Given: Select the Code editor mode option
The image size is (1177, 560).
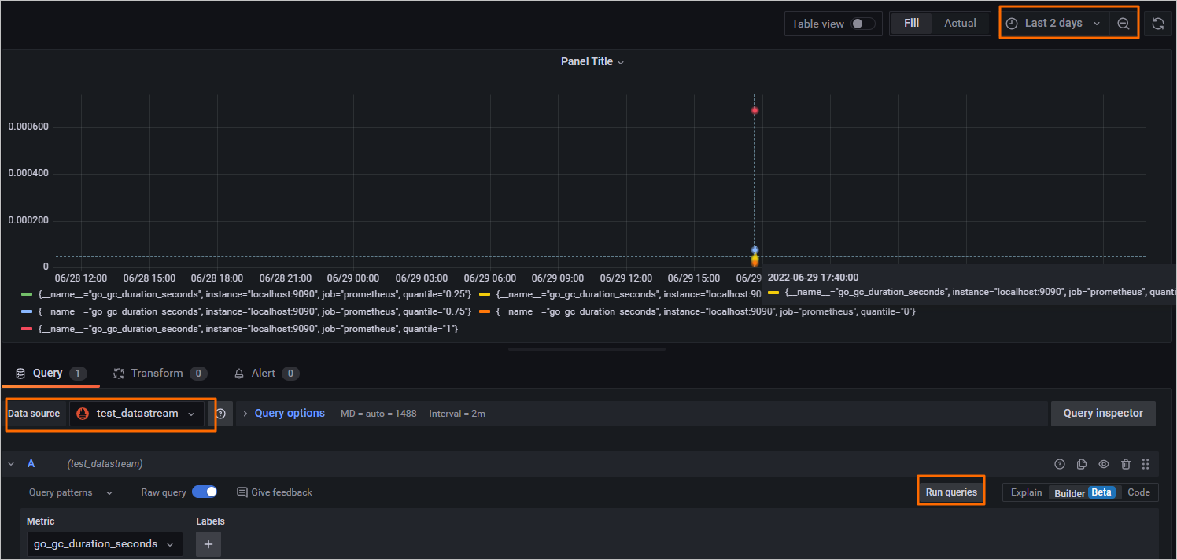Looking at the screenshot, I should pos(1138,492).
